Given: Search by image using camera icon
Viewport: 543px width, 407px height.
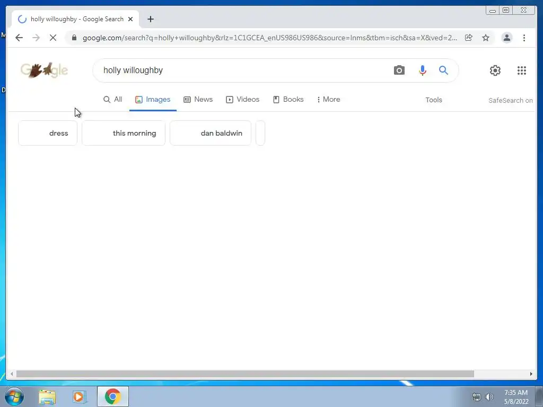Looking at the screenshot, I should [399, 70].
